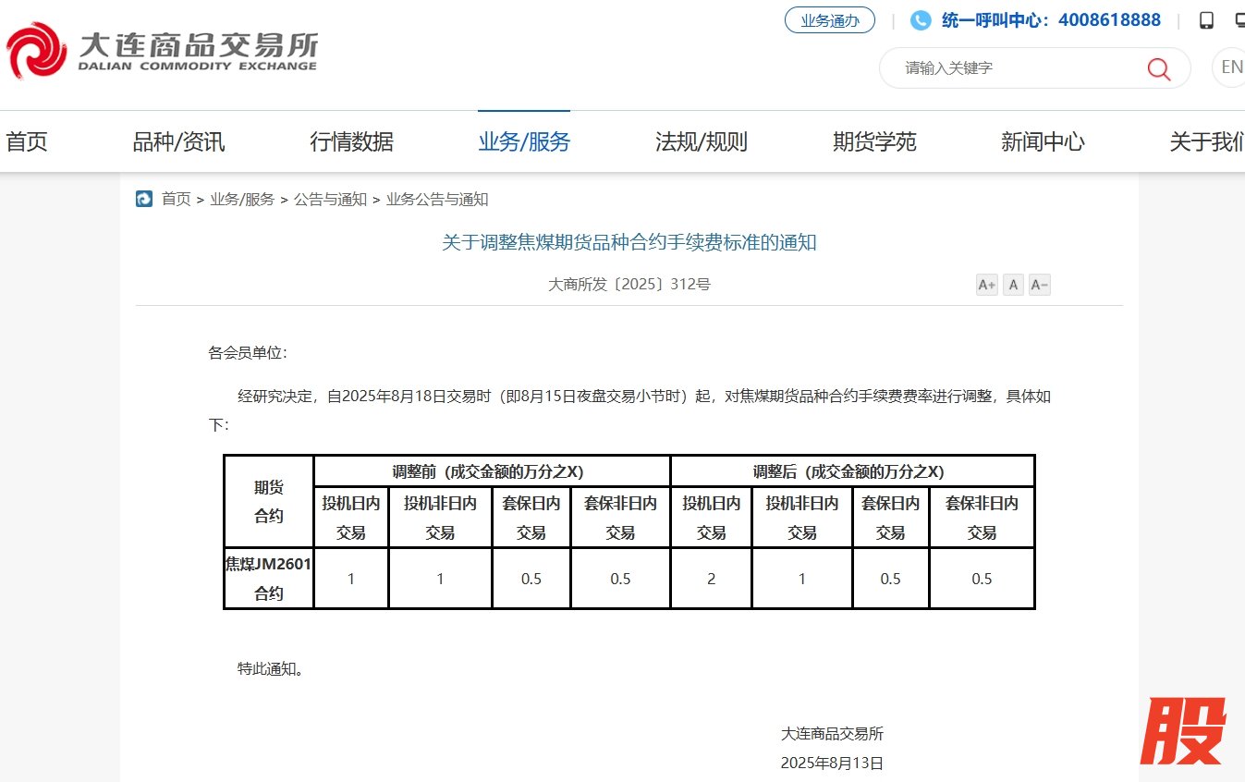
Task: Expand the 期货学苑 navigation menu
Action: tap(874, 141)
